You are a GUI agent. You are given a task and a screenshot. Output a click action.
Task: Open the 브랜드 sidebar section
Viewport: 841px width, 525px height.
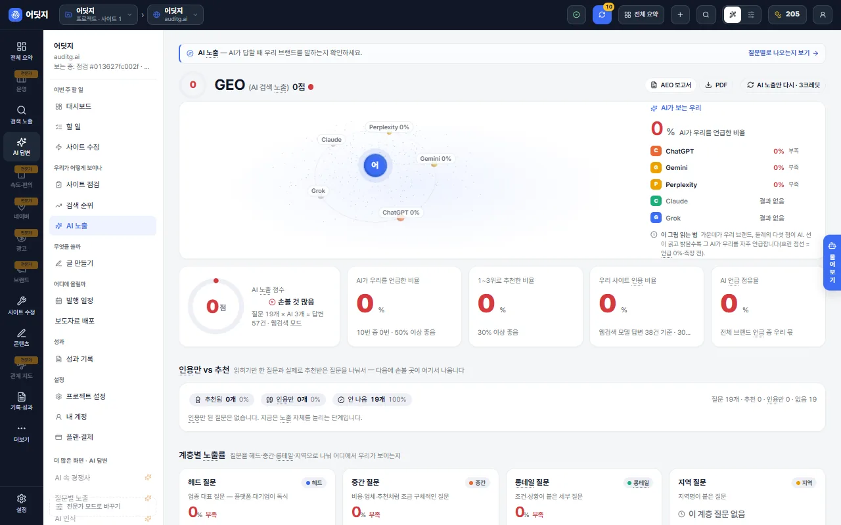pyautogui.click(x=22, y=274)
